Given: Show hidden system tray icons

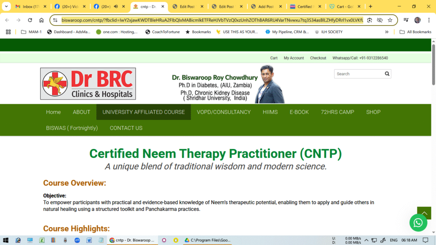Looking at the screenshot, I should (x=366, y=240).
